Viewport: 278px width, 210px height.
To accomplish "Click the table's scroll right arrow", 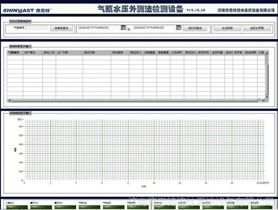I will click(x=263, y=100).
